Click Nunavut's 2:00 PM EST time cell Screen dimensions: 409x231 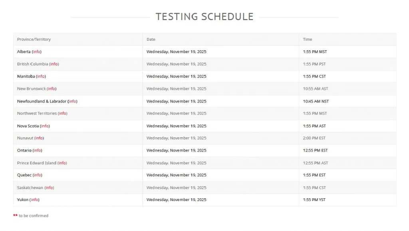coord(314,138)
